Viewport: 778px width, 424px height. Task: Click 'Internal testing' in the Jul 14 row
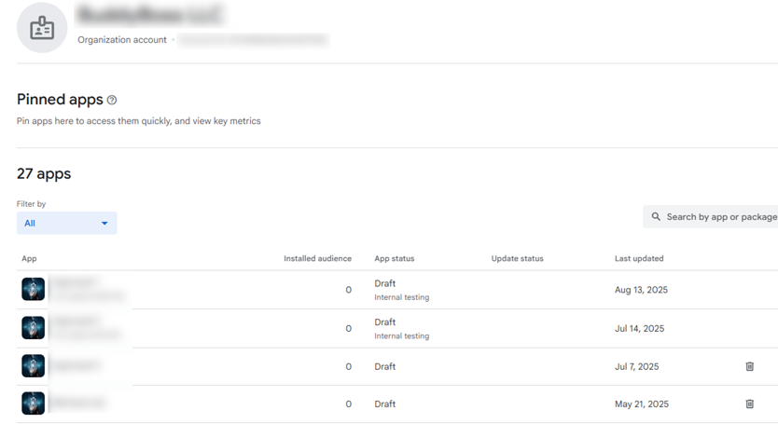click(x=401, y=336)
